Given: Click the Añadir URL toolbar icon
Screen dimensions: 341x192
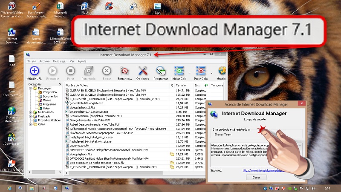Looking at the screenshot, I should (35, 71).
